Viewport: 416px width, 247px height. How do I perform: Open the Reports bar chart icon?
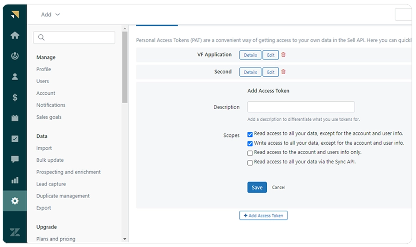pos(15,180)
